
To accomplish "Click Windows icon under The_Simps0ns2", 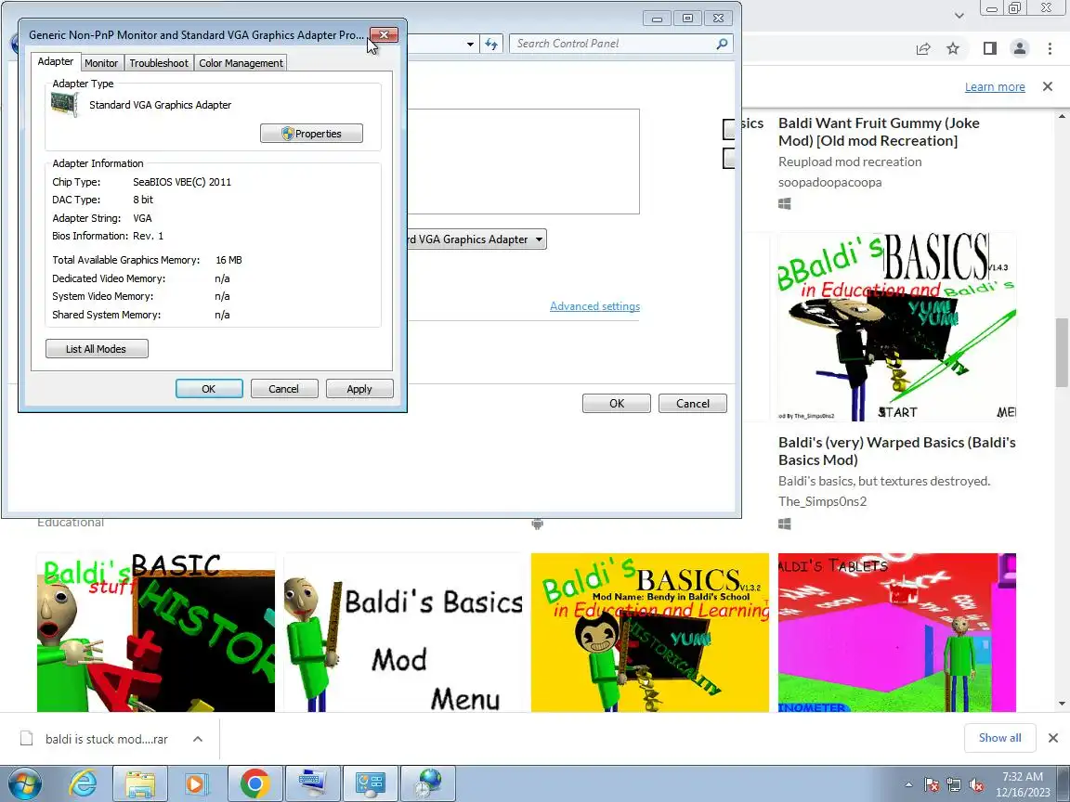I will coord(785,524).
